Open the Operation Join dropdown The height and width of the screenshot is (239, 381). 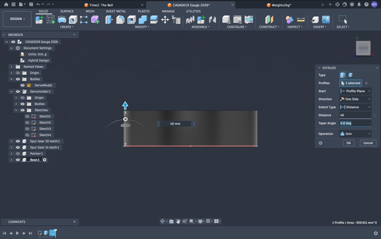(355, 134)
